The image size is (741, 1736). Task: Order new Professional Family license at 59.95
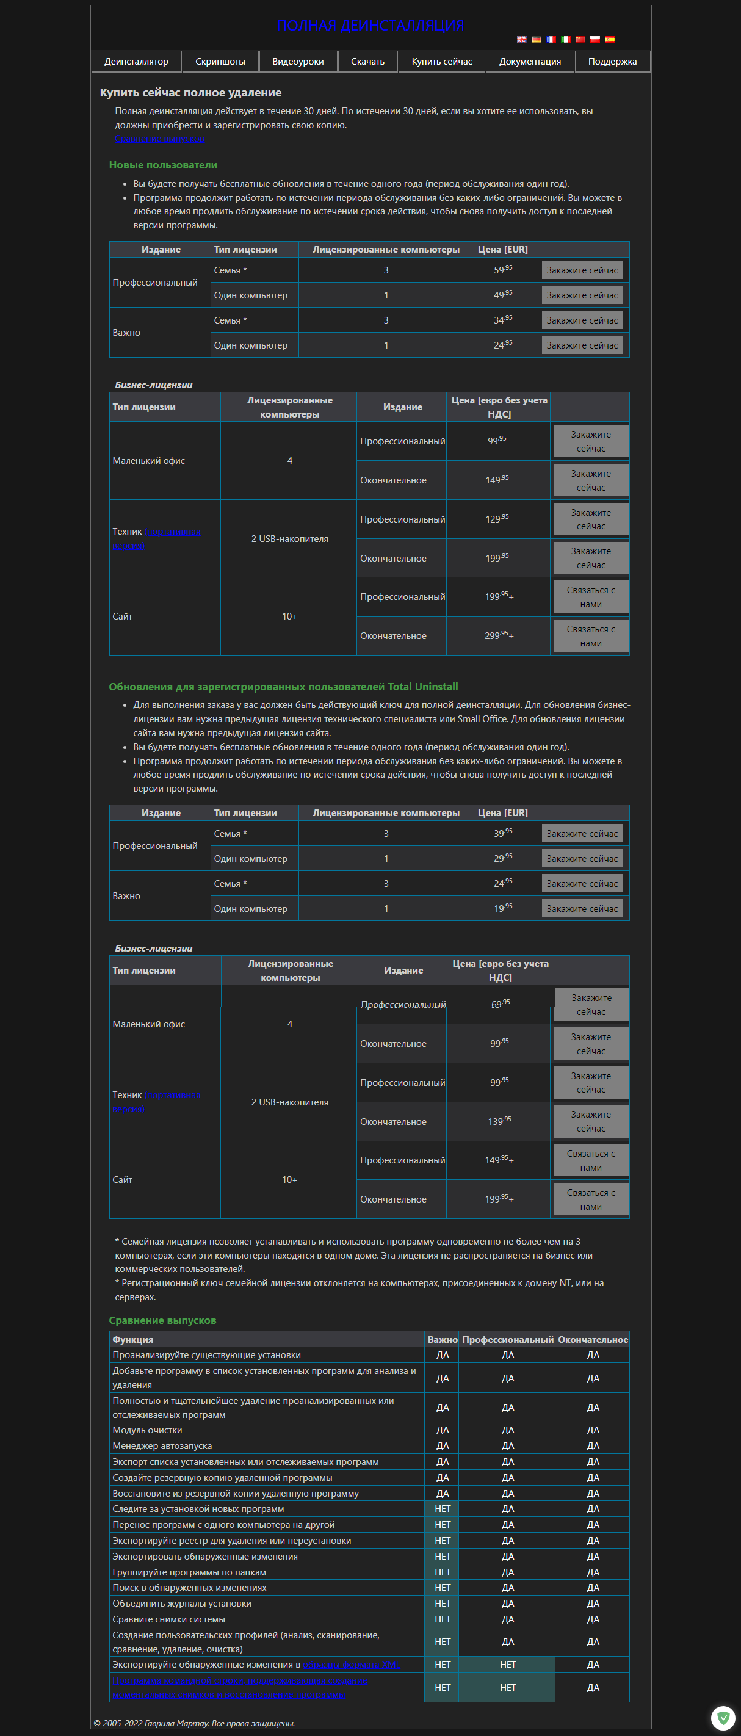[x=582, y=270]
